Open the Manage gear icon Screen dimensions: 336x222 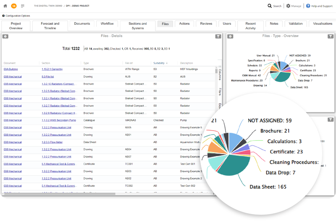click(288, 6)
